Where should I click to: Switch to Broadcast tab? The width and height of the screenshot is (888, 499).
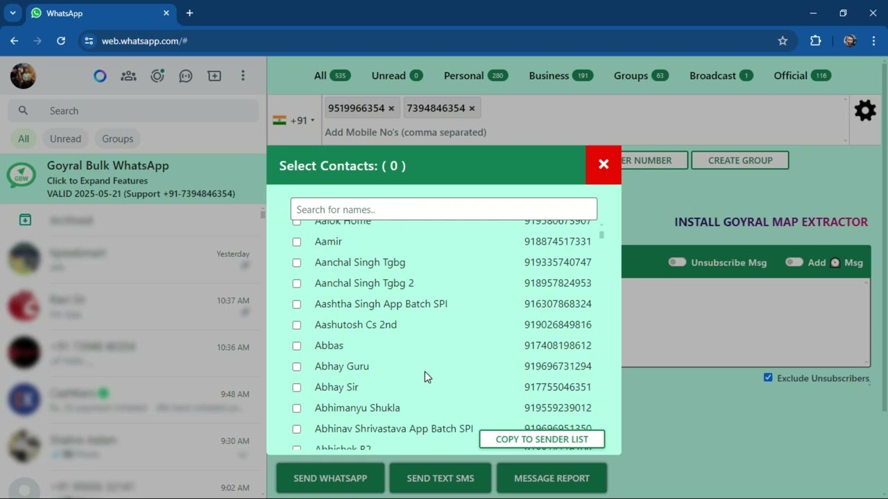pyautogui.click(x=721, y=76)
